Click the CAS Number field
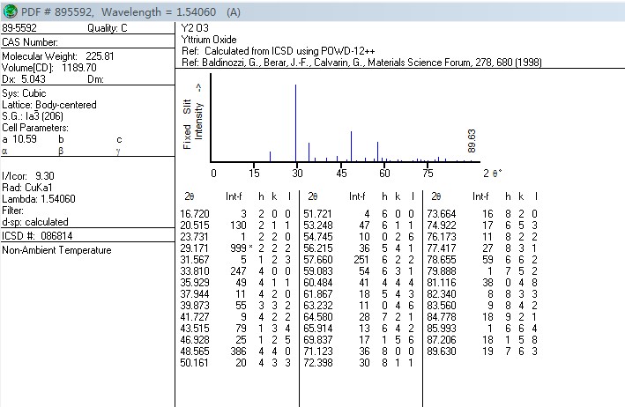The width and height of the screenshot is (625, 407). tap(30, 42)
